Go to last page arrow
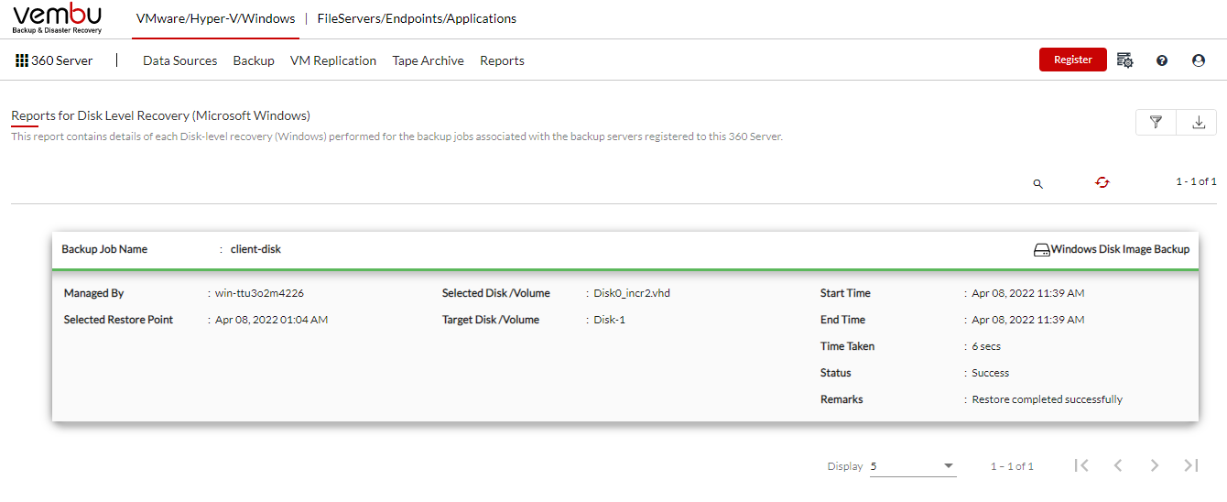1227x502 pixels. click(x=1191, y=465)
